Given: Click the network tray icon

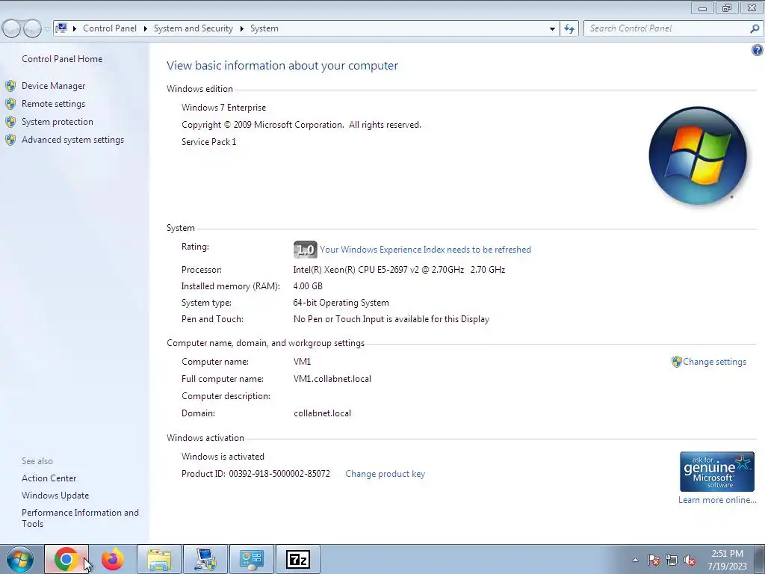Looking at the screenshot, I should tap(672, 560).
